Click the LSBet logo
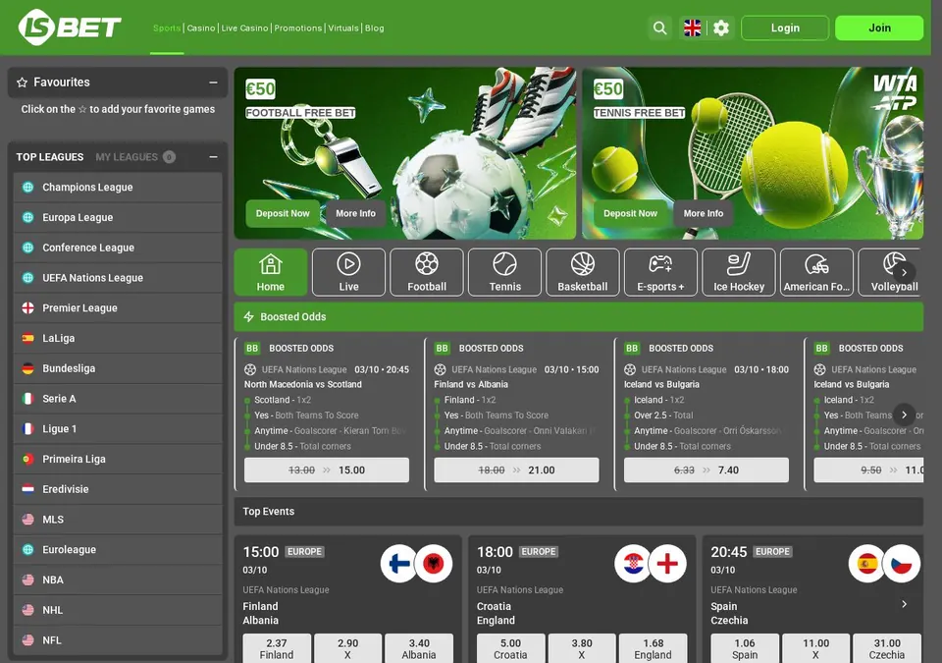942x663 pixels. tap(70, 28)
